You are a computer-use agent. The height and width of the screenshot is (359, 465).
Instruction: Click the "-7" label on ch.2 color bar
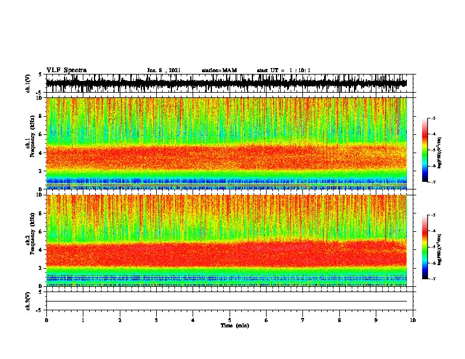click(433, 279)
